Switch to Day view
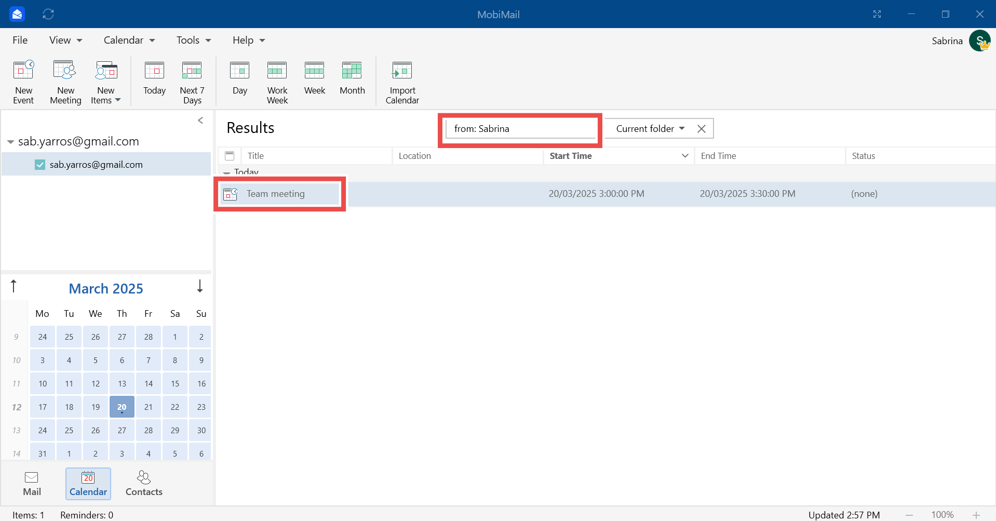The height and width of the screenshot is (521, 996). pyautogui.click(x=240, y=78)
